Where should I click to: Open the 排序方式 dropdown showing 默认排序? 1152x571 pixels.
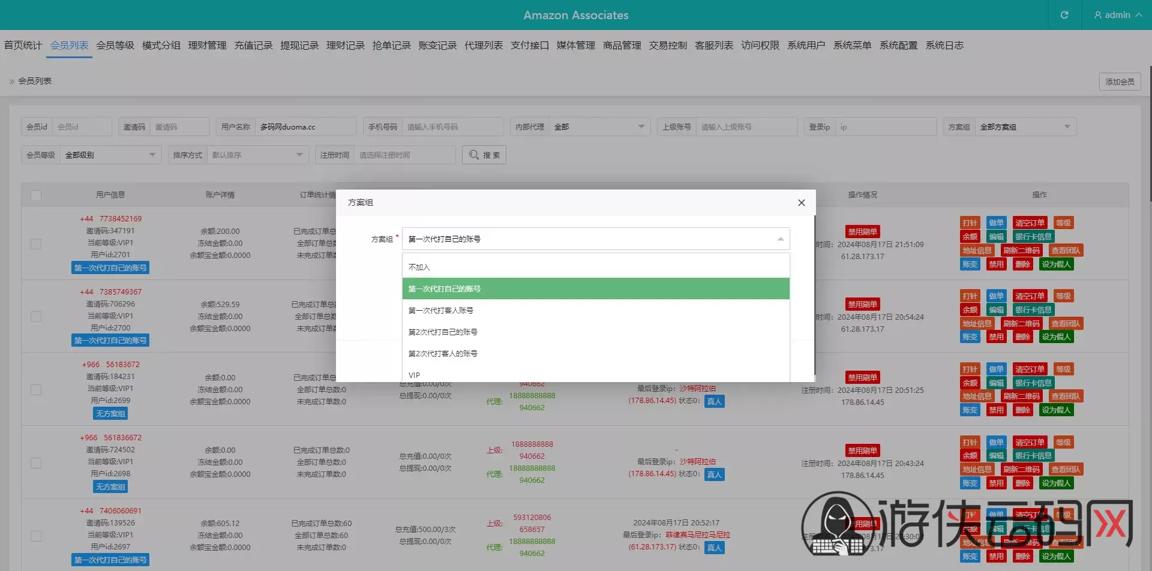(x=257, y=155)
